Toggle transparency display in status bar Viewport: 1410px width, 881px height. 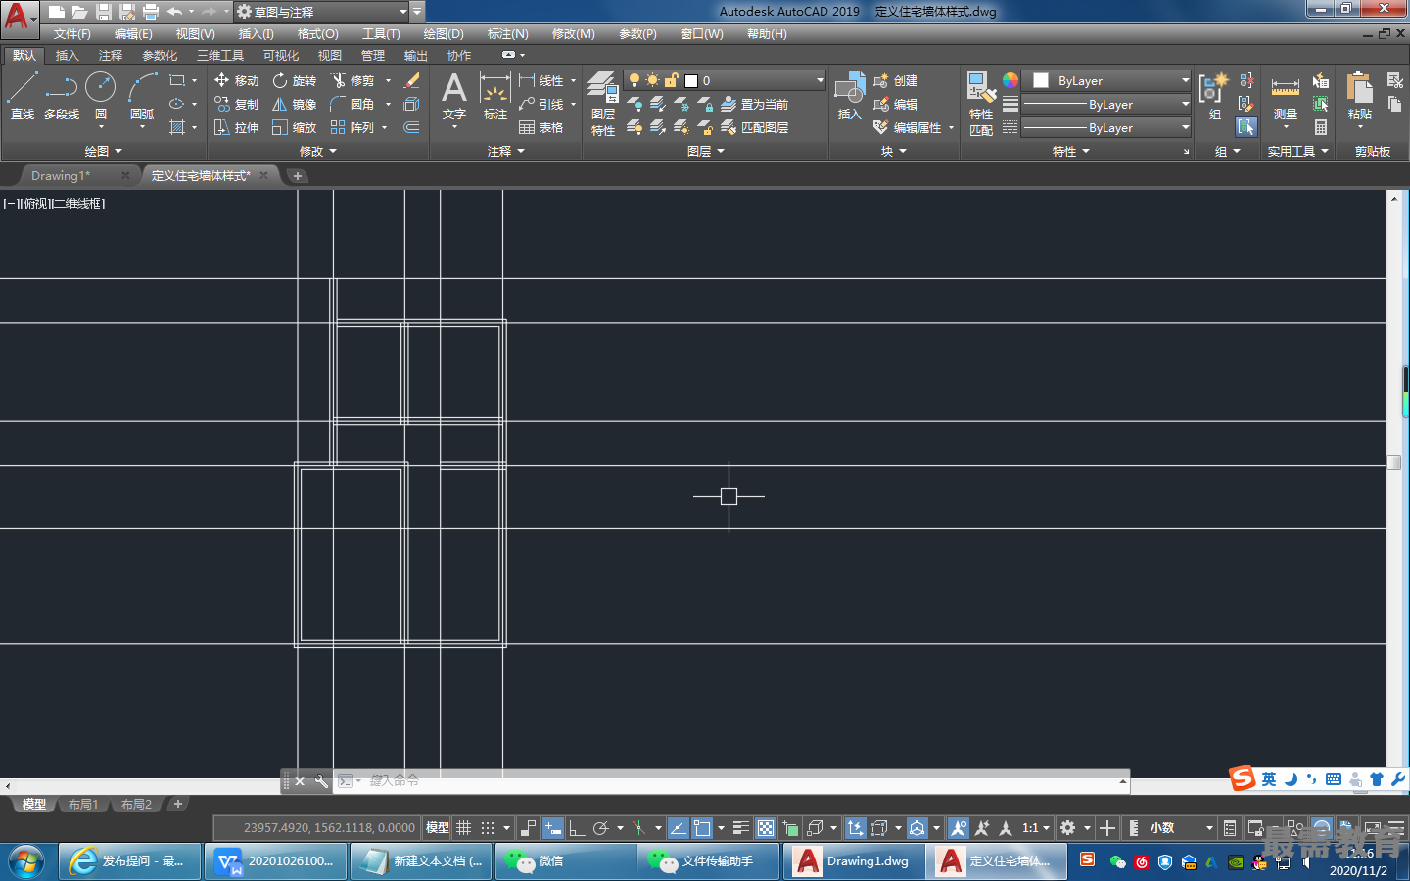click(x=766, y=828)
